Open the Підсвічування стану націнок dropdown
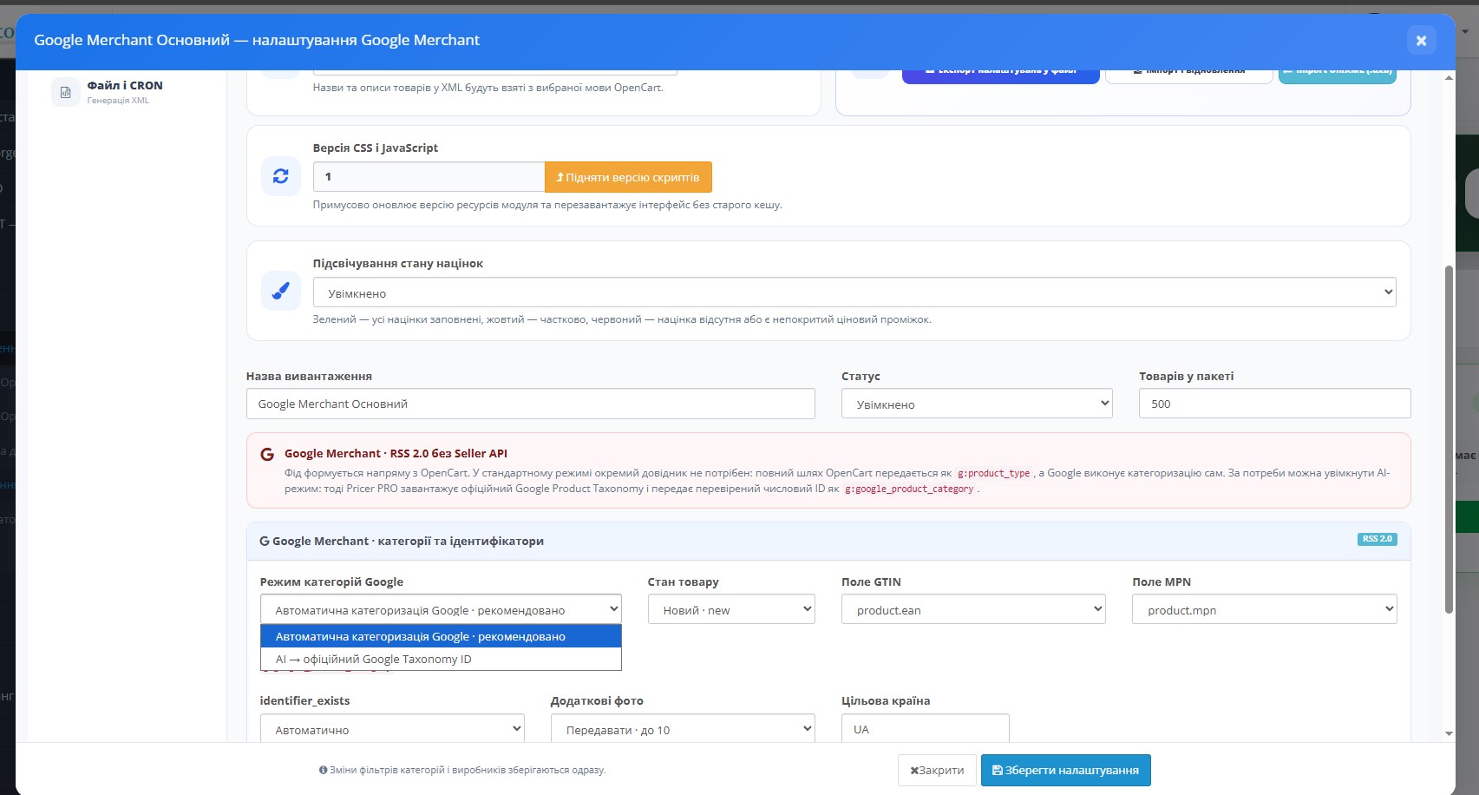This screenshot has height=795, width=1479. point(854,292)
